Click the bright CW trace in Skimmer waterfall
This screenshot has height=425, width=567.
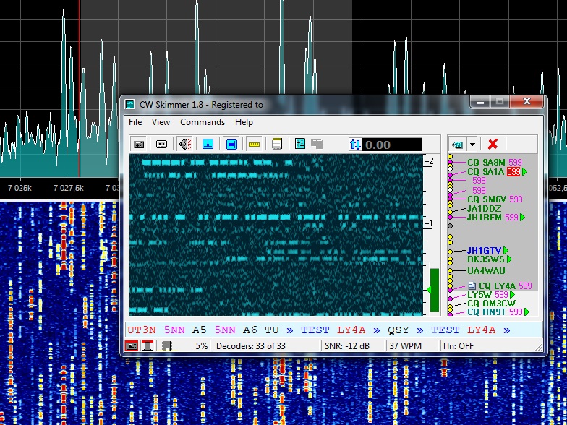coord(276,217)
